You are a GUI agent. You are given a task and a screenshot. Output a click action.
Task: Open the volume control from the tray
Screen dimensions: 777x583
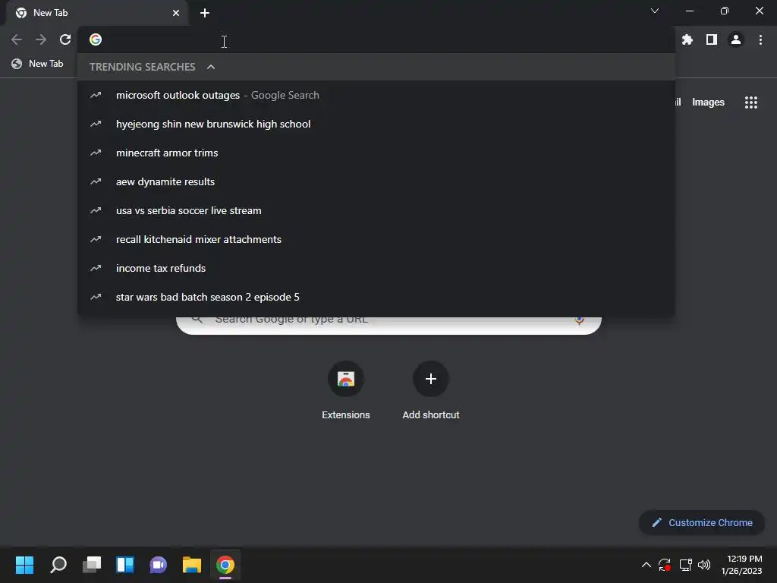(703, 565)
